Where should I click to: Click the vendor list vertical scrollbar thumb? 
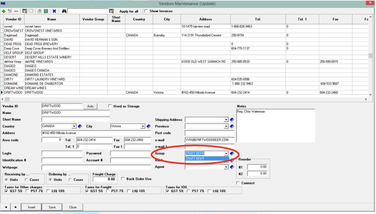coord(370,56)
